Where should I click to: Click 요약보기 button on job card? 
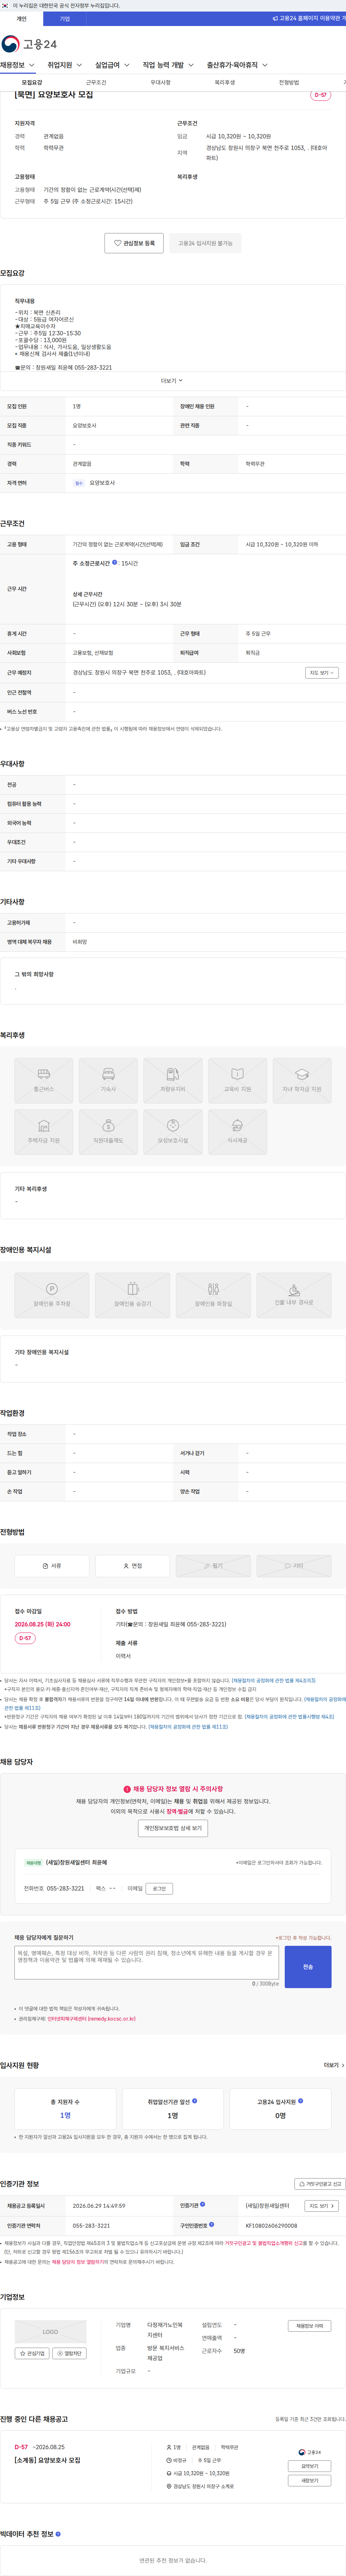[x=309, y=2466]
